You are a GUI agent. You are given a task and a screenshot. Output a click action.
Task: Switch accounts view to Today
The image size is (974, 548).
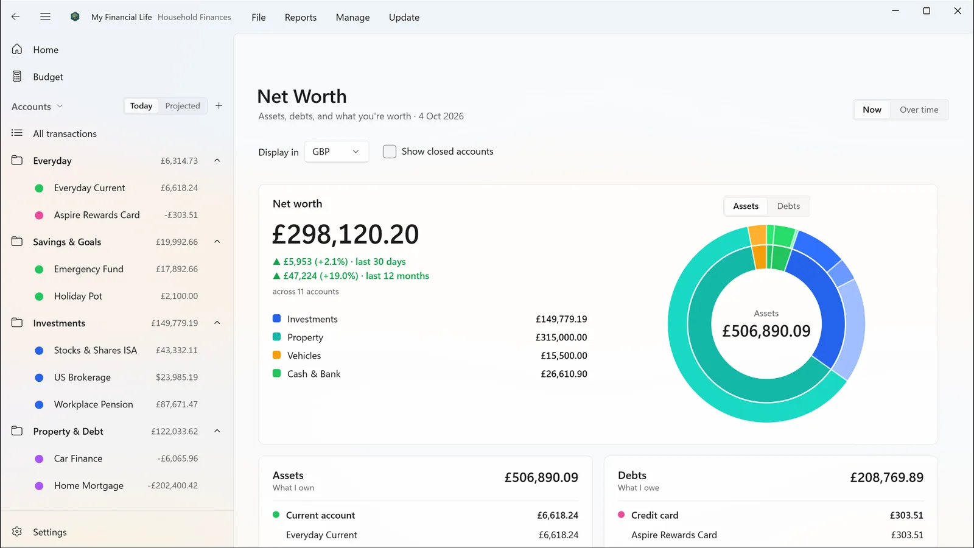click(x=141, y=106)
